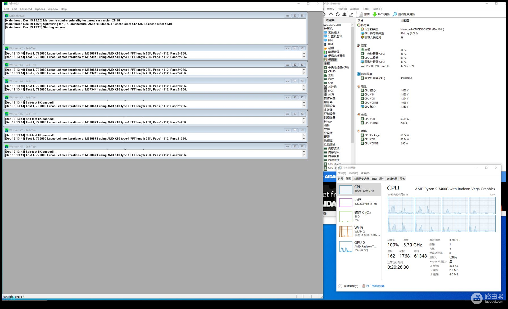Select 传感器 sensor item in AIDA64 tree

pyautogui.click(x=332, y=60)
